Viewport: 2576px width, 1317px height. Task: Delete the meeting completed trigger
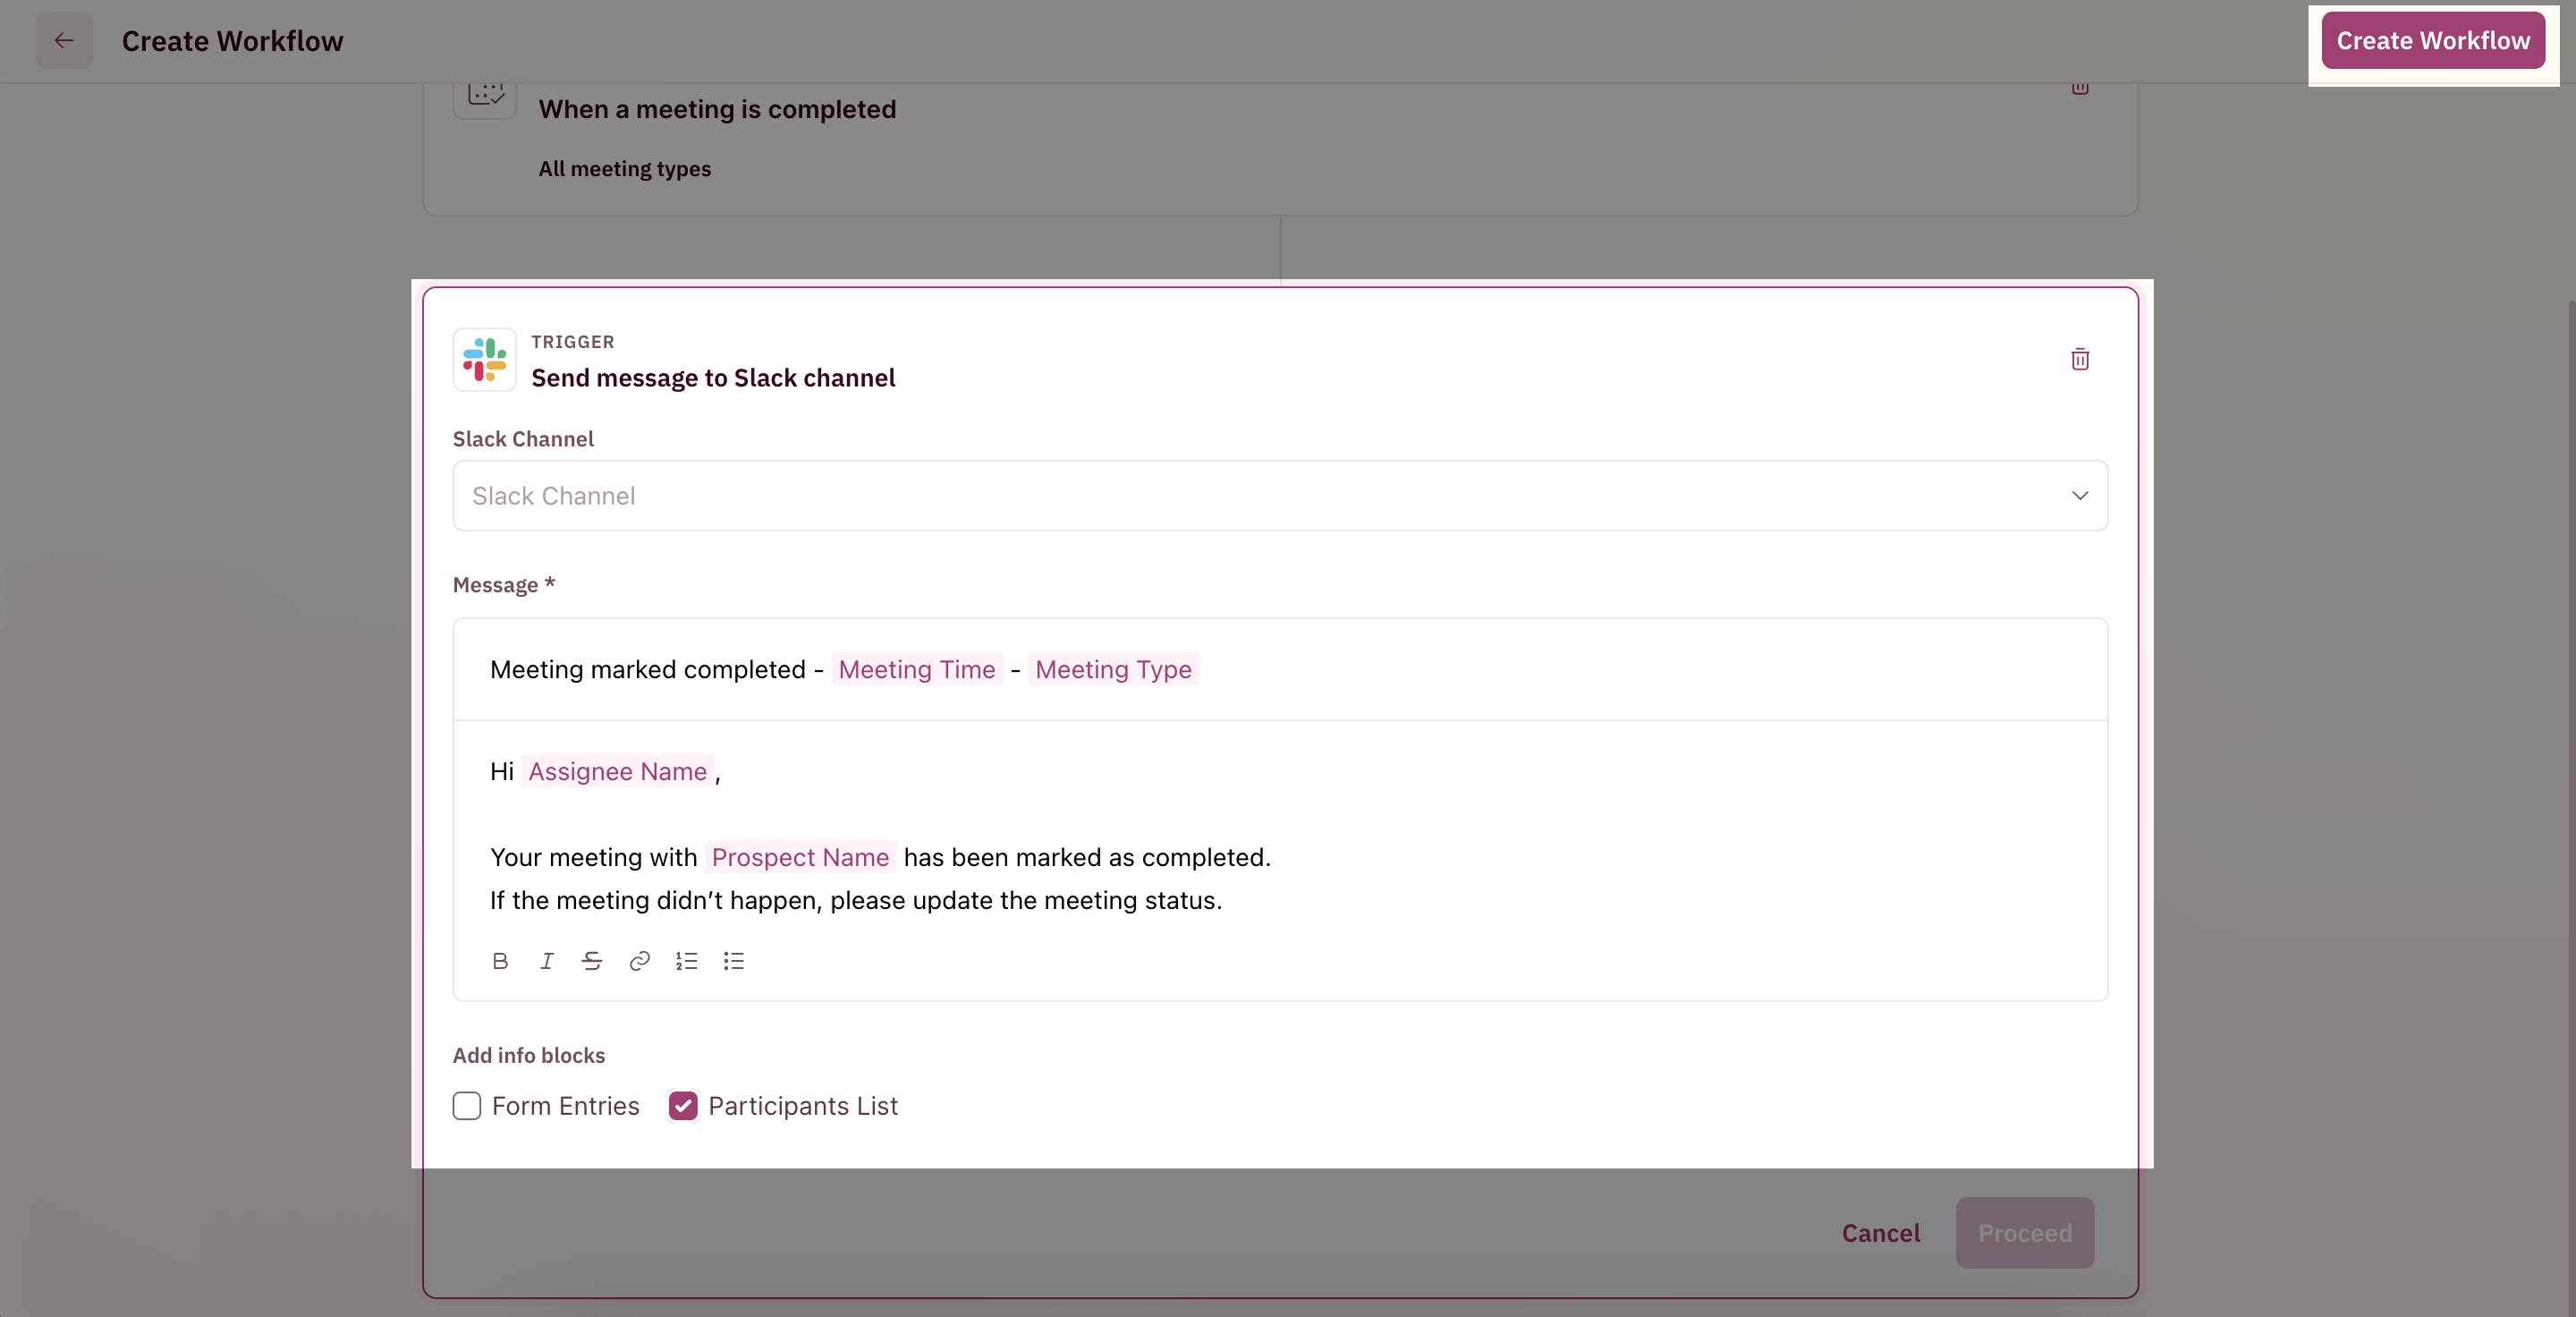(x=2080, y=88)
